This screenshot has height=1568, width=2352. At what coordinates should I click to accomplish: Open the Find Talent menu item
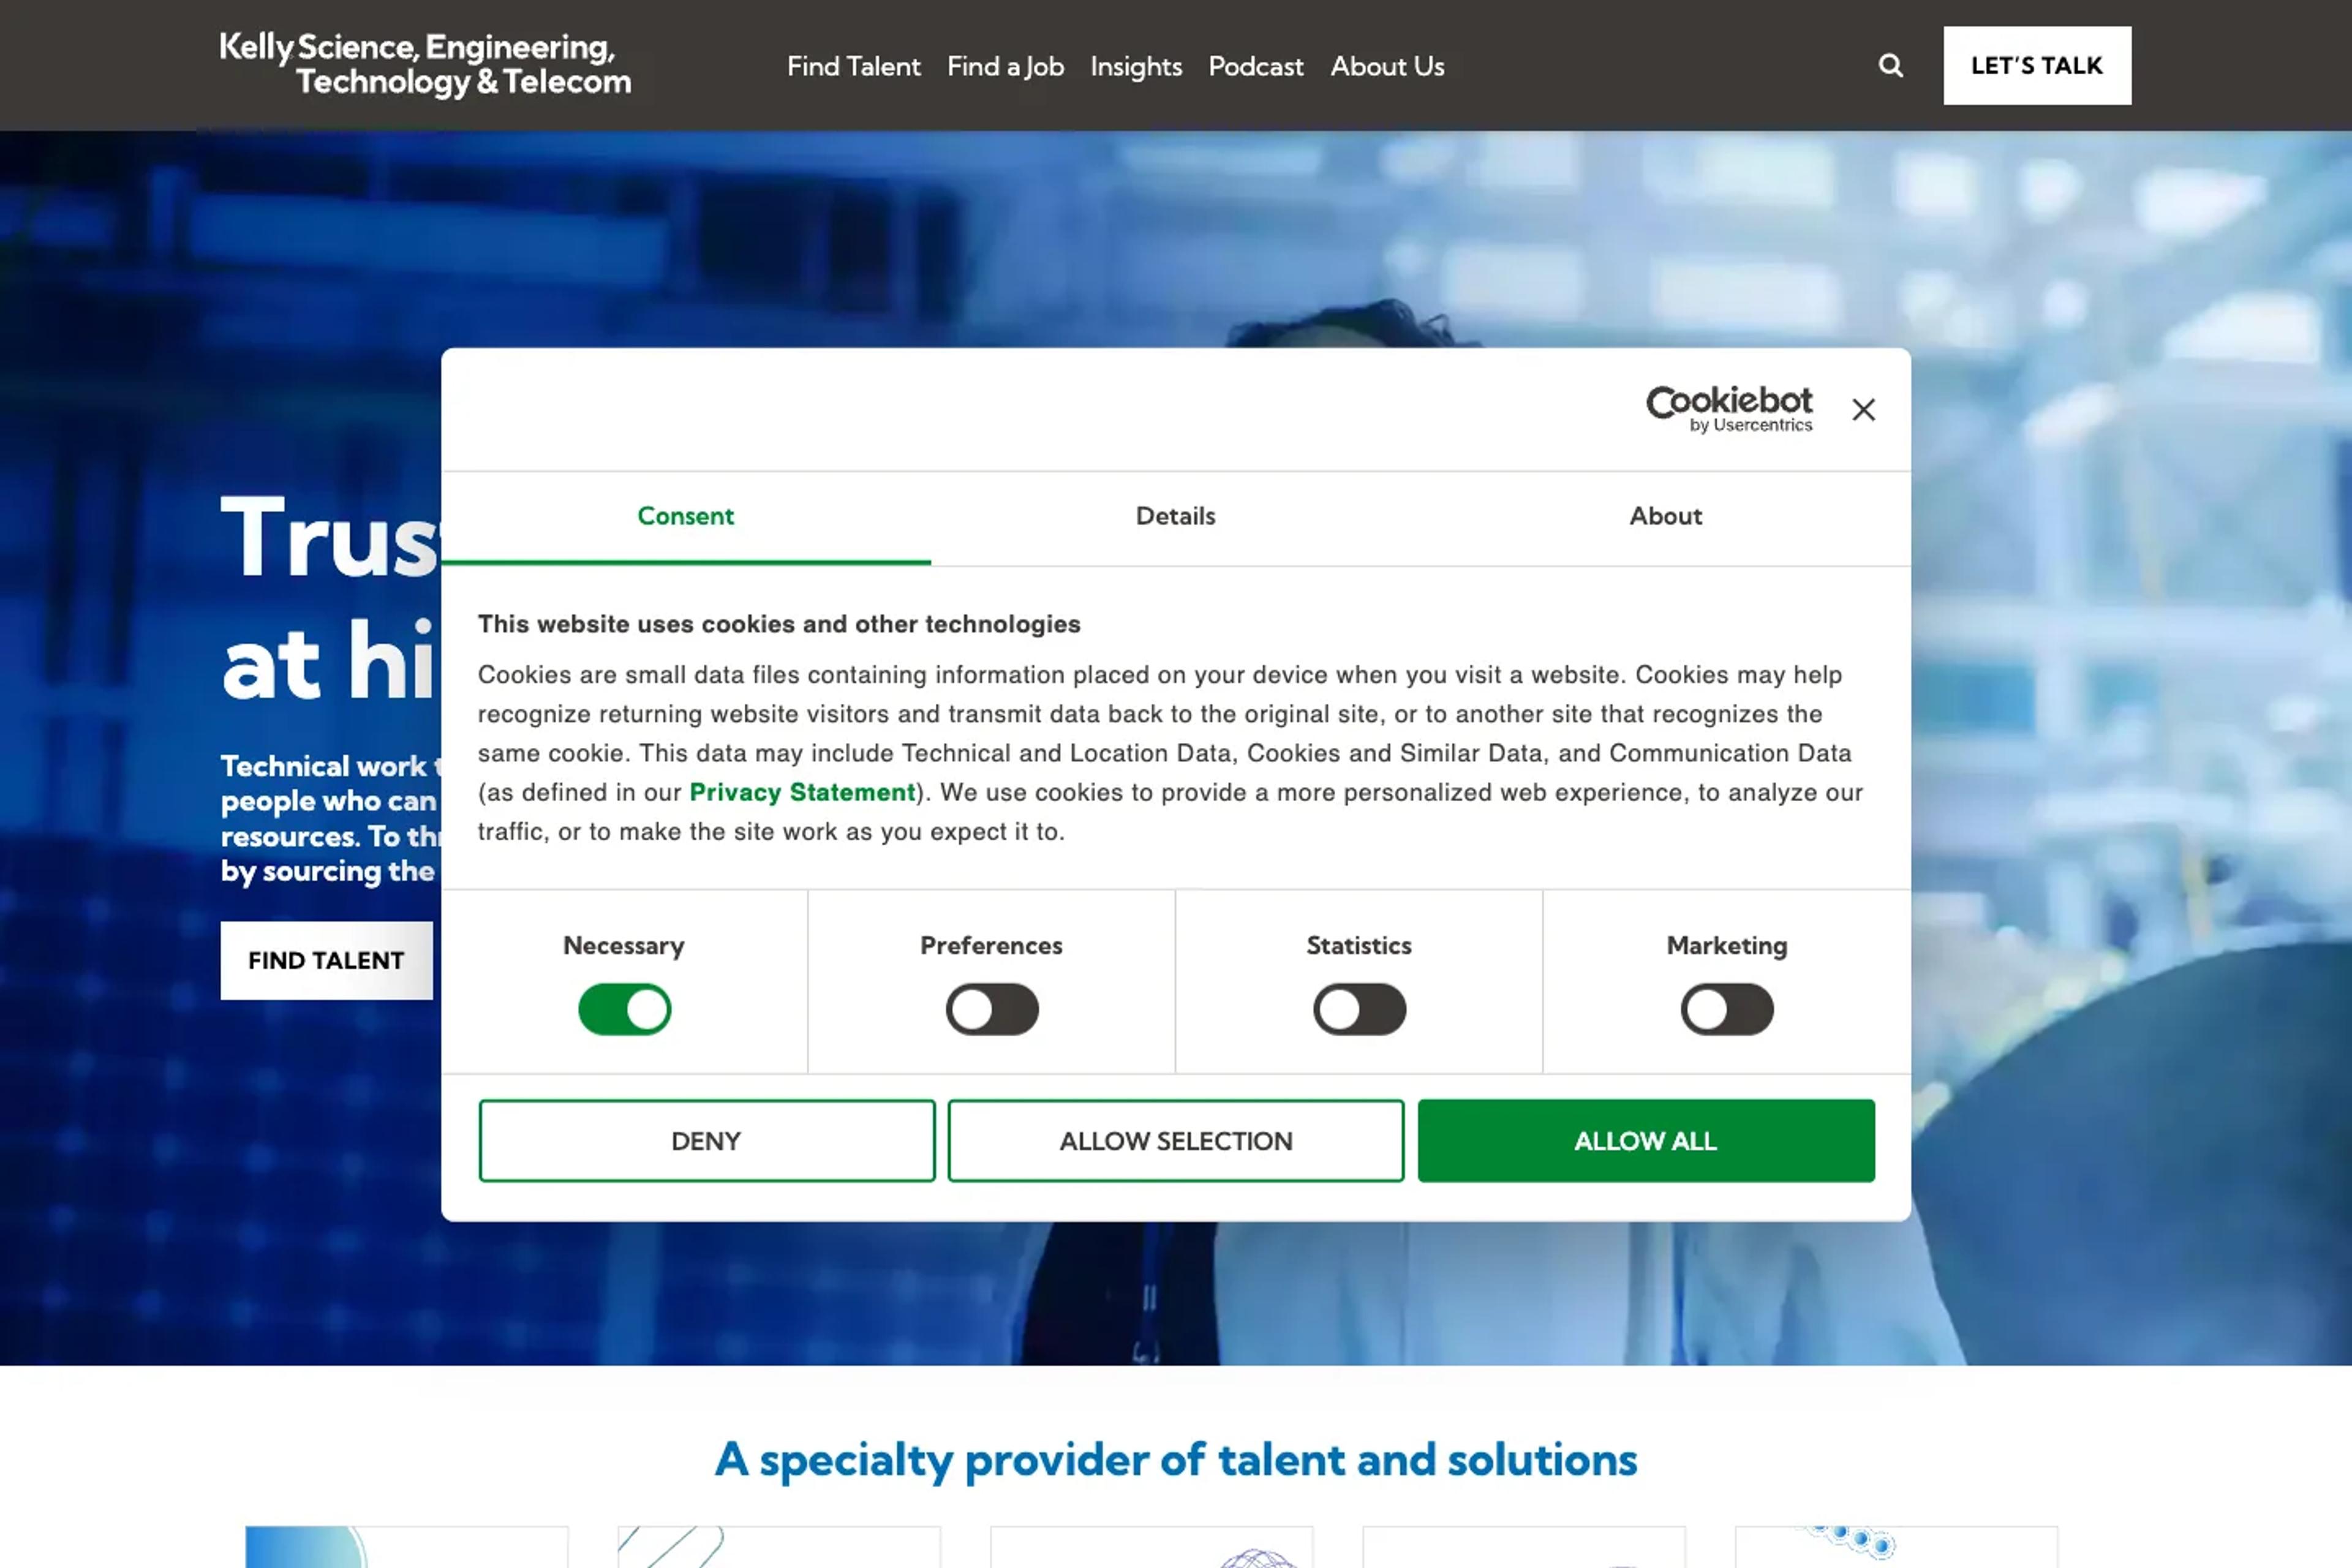[x=853, y=66]
